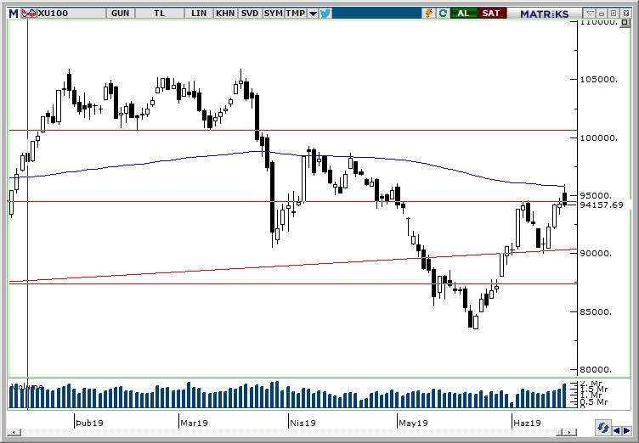Click the XU100 symbol field
Screen dimensions: 639x443
click(71, 14)
